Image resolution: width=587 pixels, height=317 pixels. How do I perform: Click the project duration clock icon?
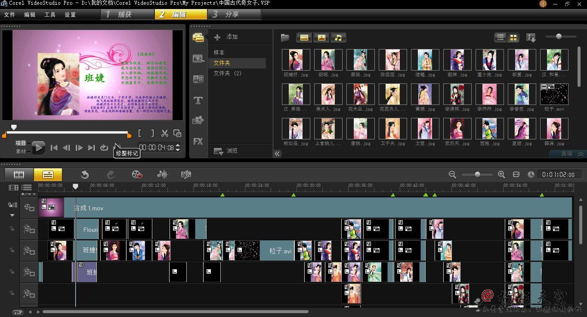pyautogui.click(x=531, y=174)
